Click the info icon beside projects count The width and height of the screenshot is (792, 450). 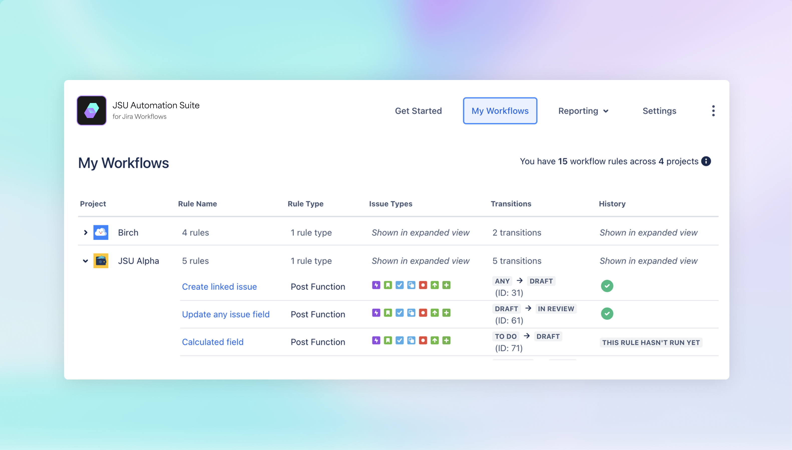[706, 161]
